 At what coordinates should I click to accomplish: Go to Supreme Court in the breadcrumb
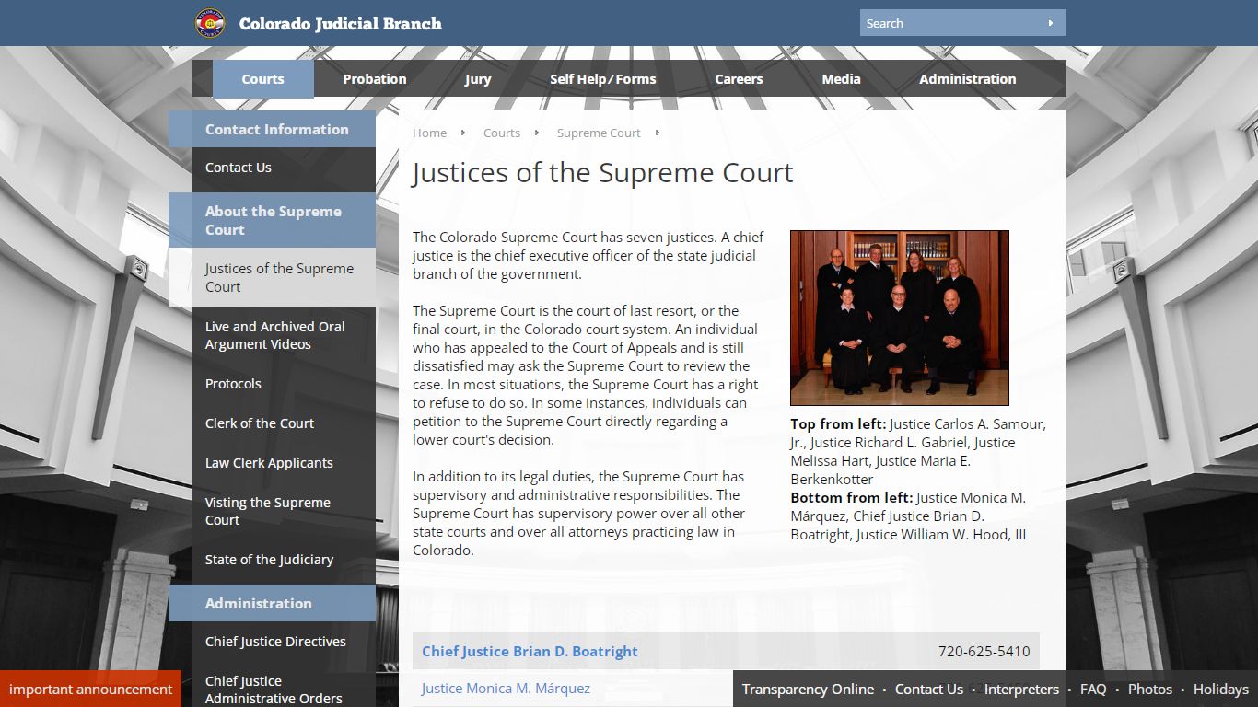click(599, 133)
